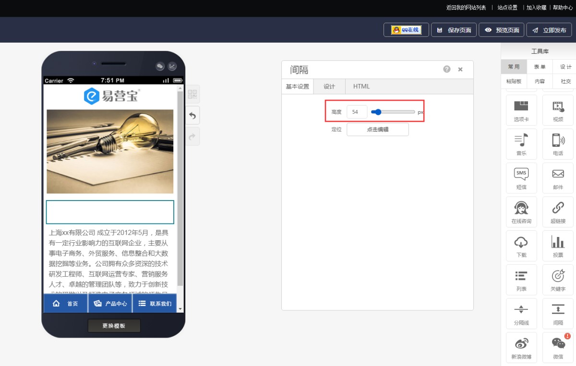This screenshot has height=366, width=576.
Task: Close the 间隔 settings panel
Action: 460,70
